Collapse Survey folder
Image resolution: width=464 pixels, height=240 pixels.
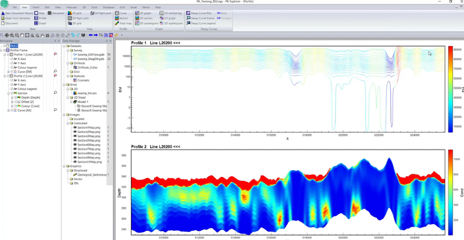pos(67,50)
